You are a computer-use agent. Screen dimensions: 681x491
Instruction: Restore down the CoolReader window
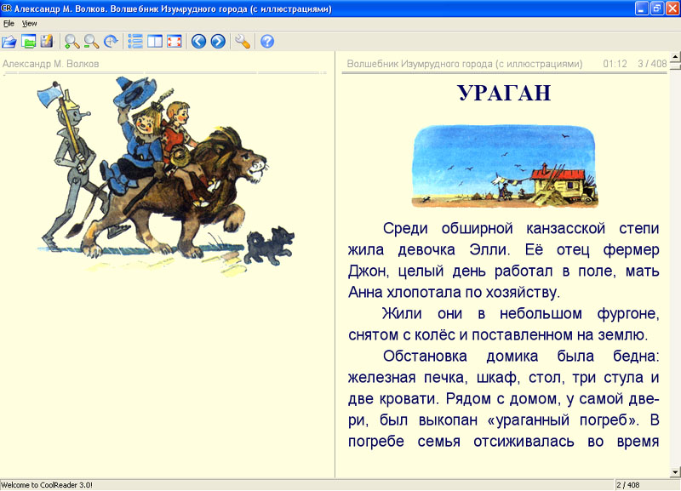pyautogui.click(x=657, y=9)
